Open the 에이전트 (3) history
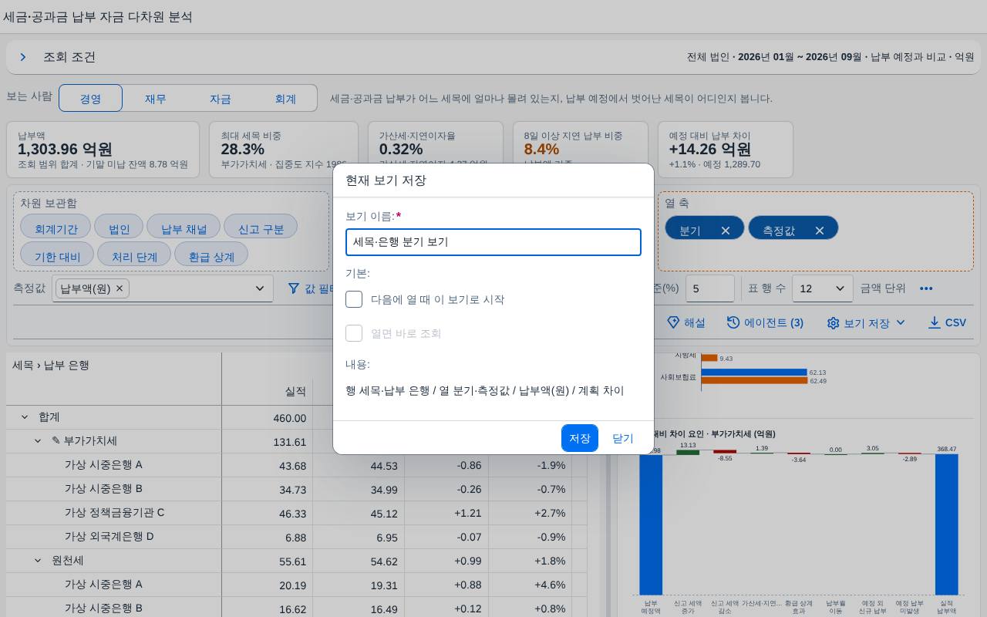The width and height of the screenshot is (987, 617). 765,322
